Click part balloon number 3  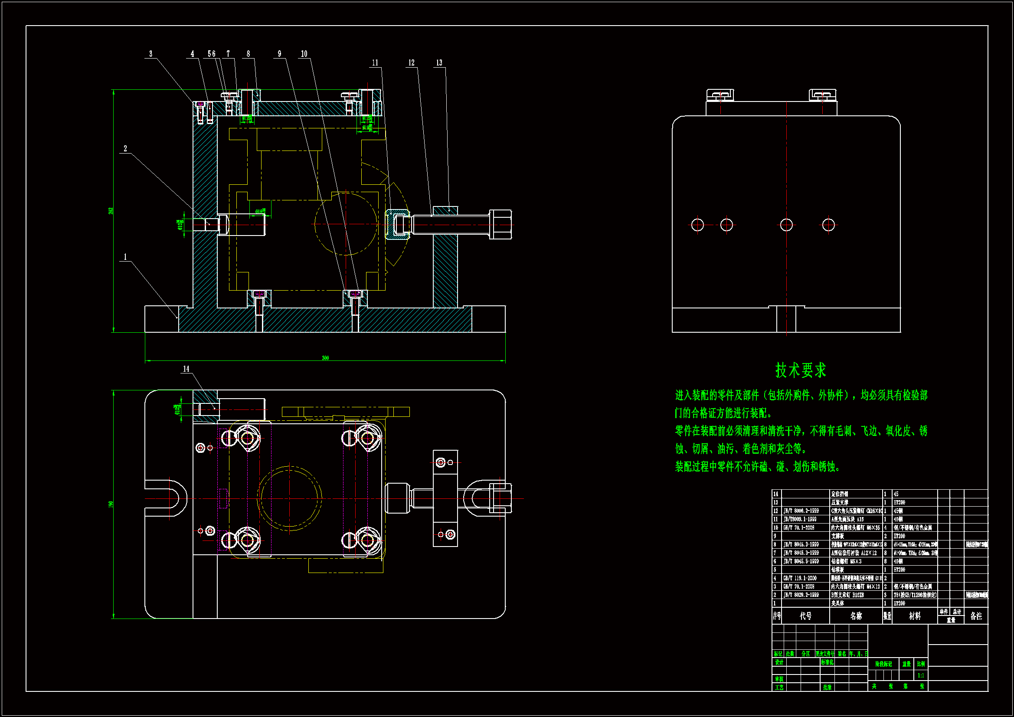pyautogui.click(x=150, y=54)
